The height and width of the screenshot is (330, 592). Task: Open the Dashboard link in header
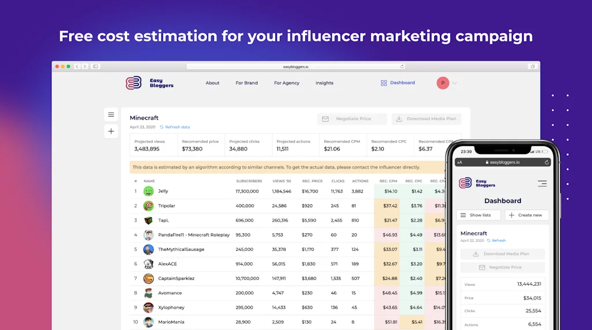pos(398,83)
